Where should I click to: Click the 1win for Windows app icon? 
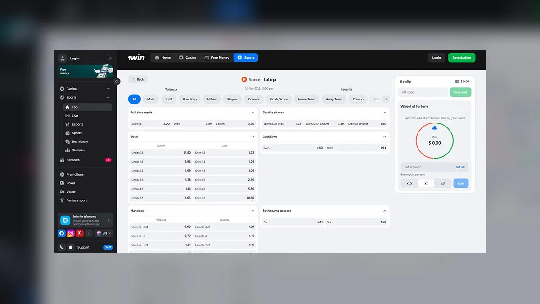(x=65, y=220)
